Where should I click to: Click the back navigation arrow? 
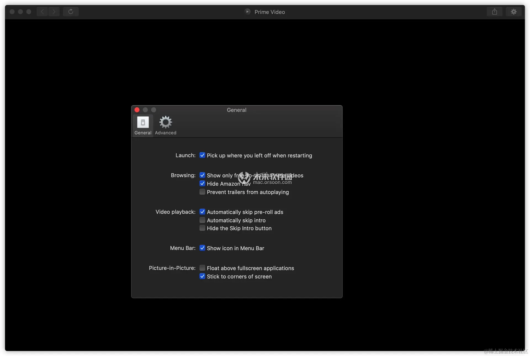click(42, 12)
